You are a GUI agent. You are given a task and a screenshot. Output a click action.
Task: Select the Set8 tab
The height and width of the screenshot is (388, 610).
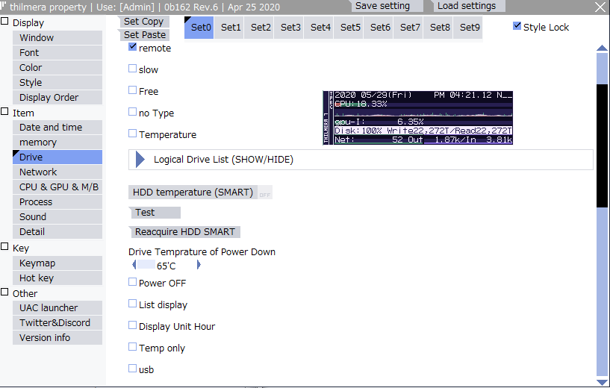tap(438, 27)
